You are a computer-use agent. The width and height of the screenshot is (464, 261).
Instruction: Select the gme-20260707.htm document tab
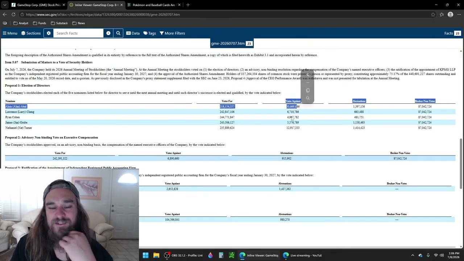click(232, 43)
